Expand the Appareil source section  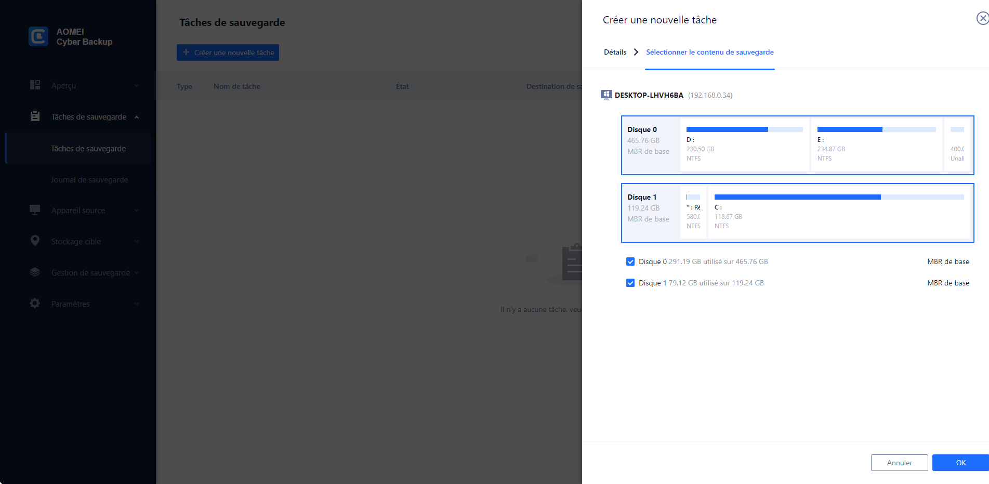(137, 211)
